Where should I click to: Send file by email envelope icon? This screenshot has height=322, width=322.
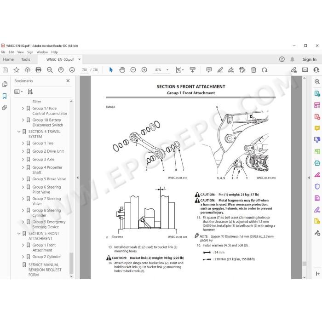[305, 70]
